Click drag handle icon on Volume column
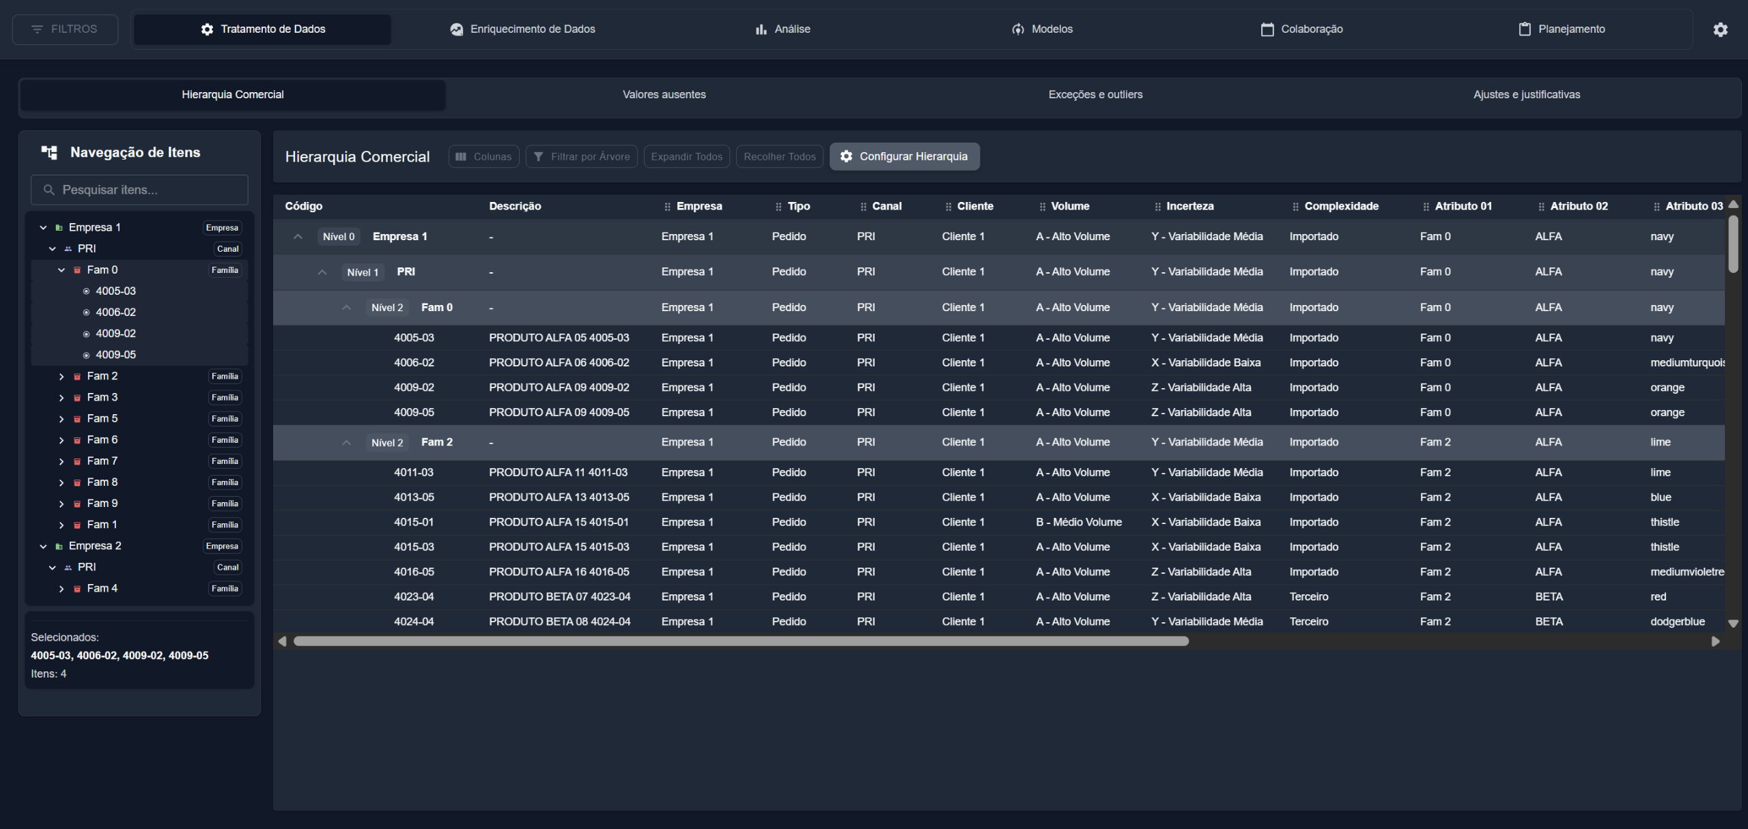Image resolution: width=1748 pixels, height=829 pixels. point(1042,207)
